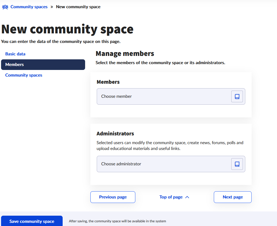This screenshot has width=277, height=226.
Task: Click the 'After saving' notice text
Action: pos(117,221)
